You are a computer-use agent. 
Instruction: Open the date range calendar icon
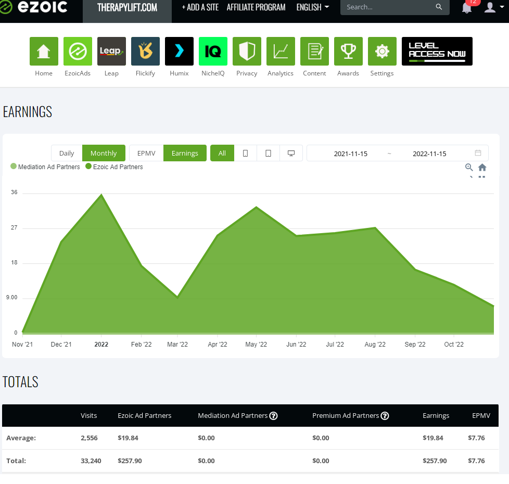tap(478, 153)
